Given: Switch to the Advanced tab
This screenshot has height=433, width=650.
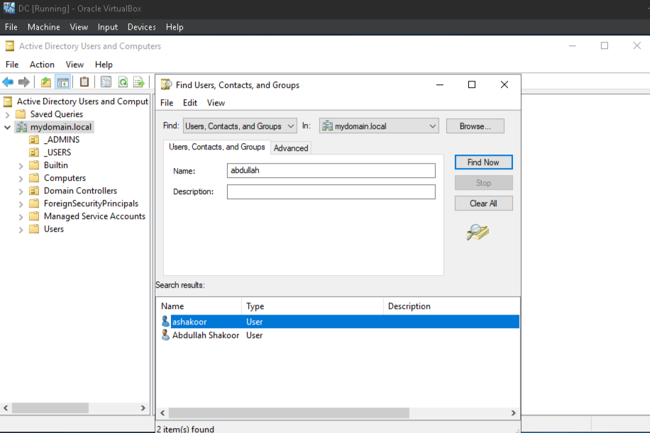Looking at the screenshot, I should 291,148.
